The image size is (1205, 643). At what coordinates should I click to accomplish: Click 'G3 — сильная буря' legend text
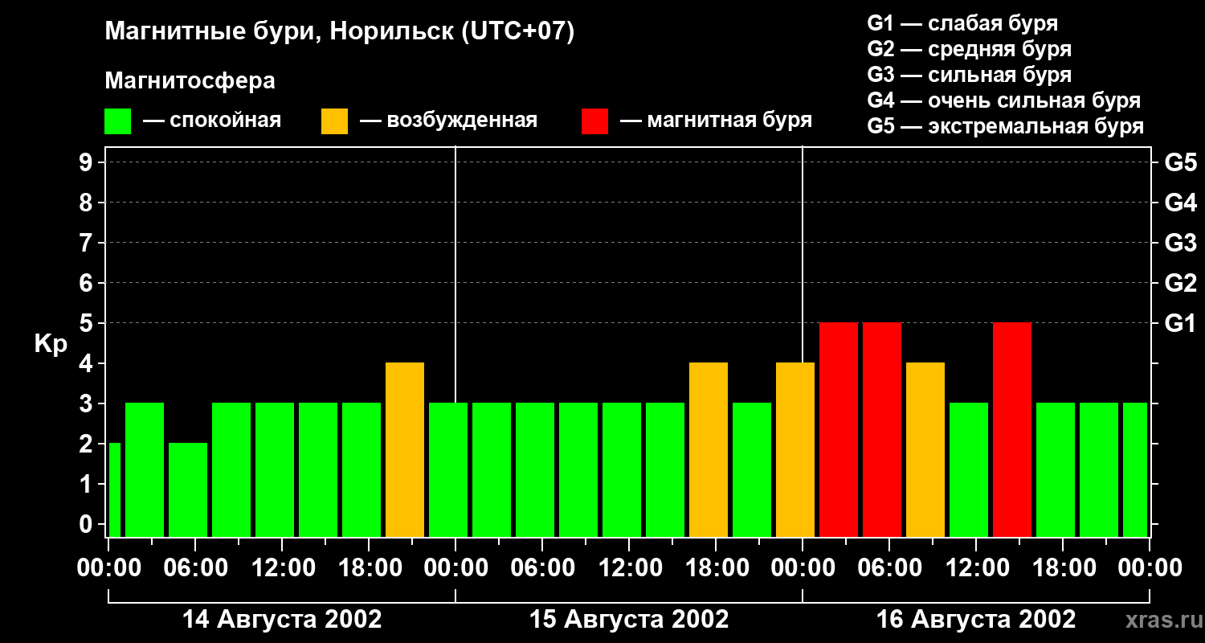[969, 75]
